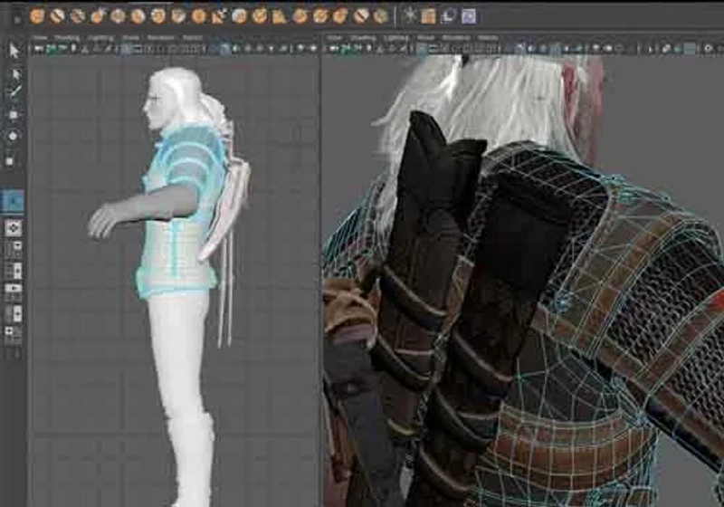
Task: Open Lighting menu in left panel
Action: pyautogui.click(x=100, y=38)
